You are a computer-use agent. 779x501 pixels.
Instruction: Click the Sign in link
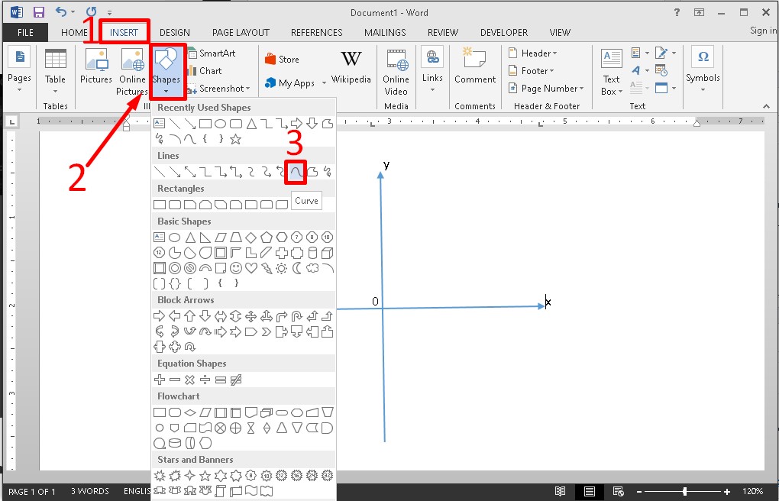pyautogui.click(x=762, y=31)
